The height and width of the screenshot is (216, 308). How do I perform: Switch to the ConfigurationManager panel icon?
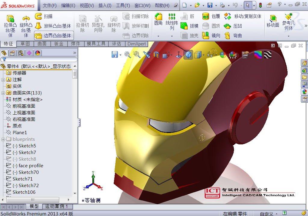[x=21, y=53]
